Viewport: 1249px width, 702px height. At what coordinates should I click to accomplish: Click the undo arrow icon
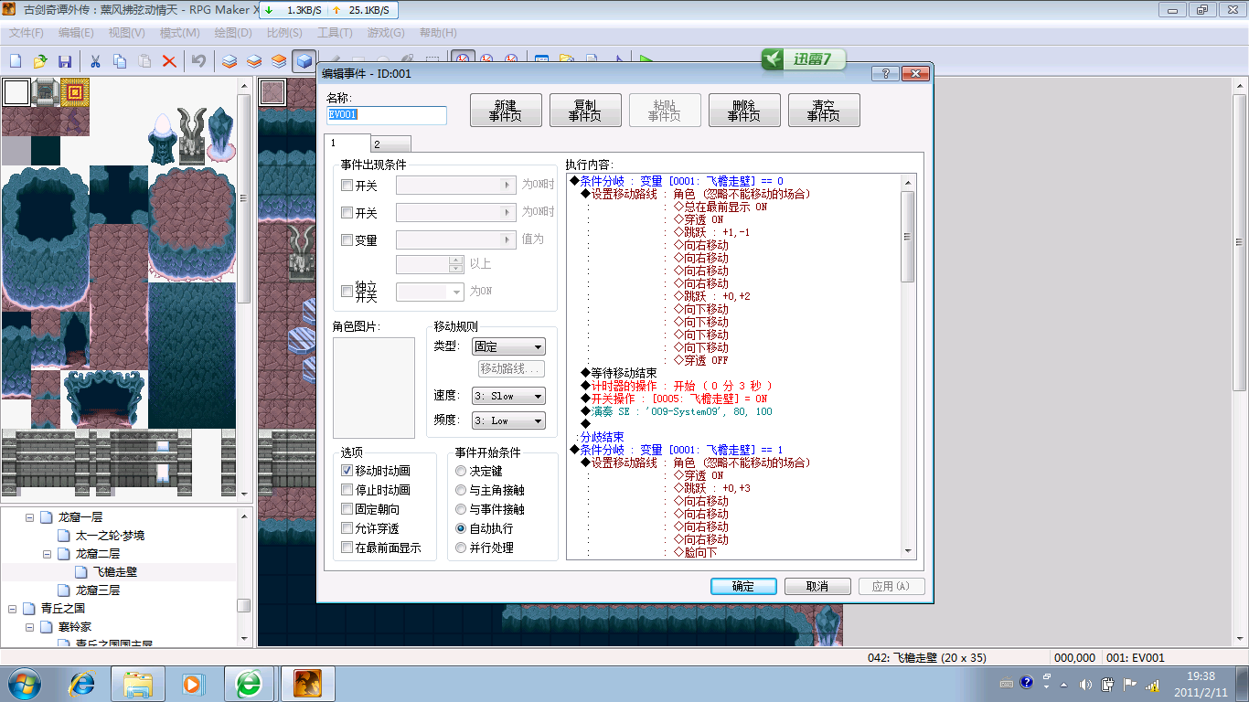(198, 61)
